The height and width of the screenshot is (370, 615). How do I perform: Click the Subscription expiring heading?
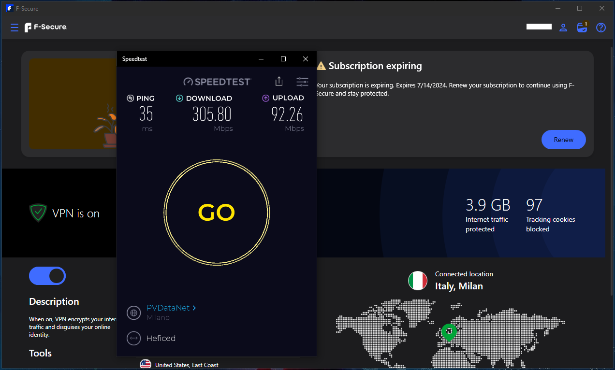point(375,66)
